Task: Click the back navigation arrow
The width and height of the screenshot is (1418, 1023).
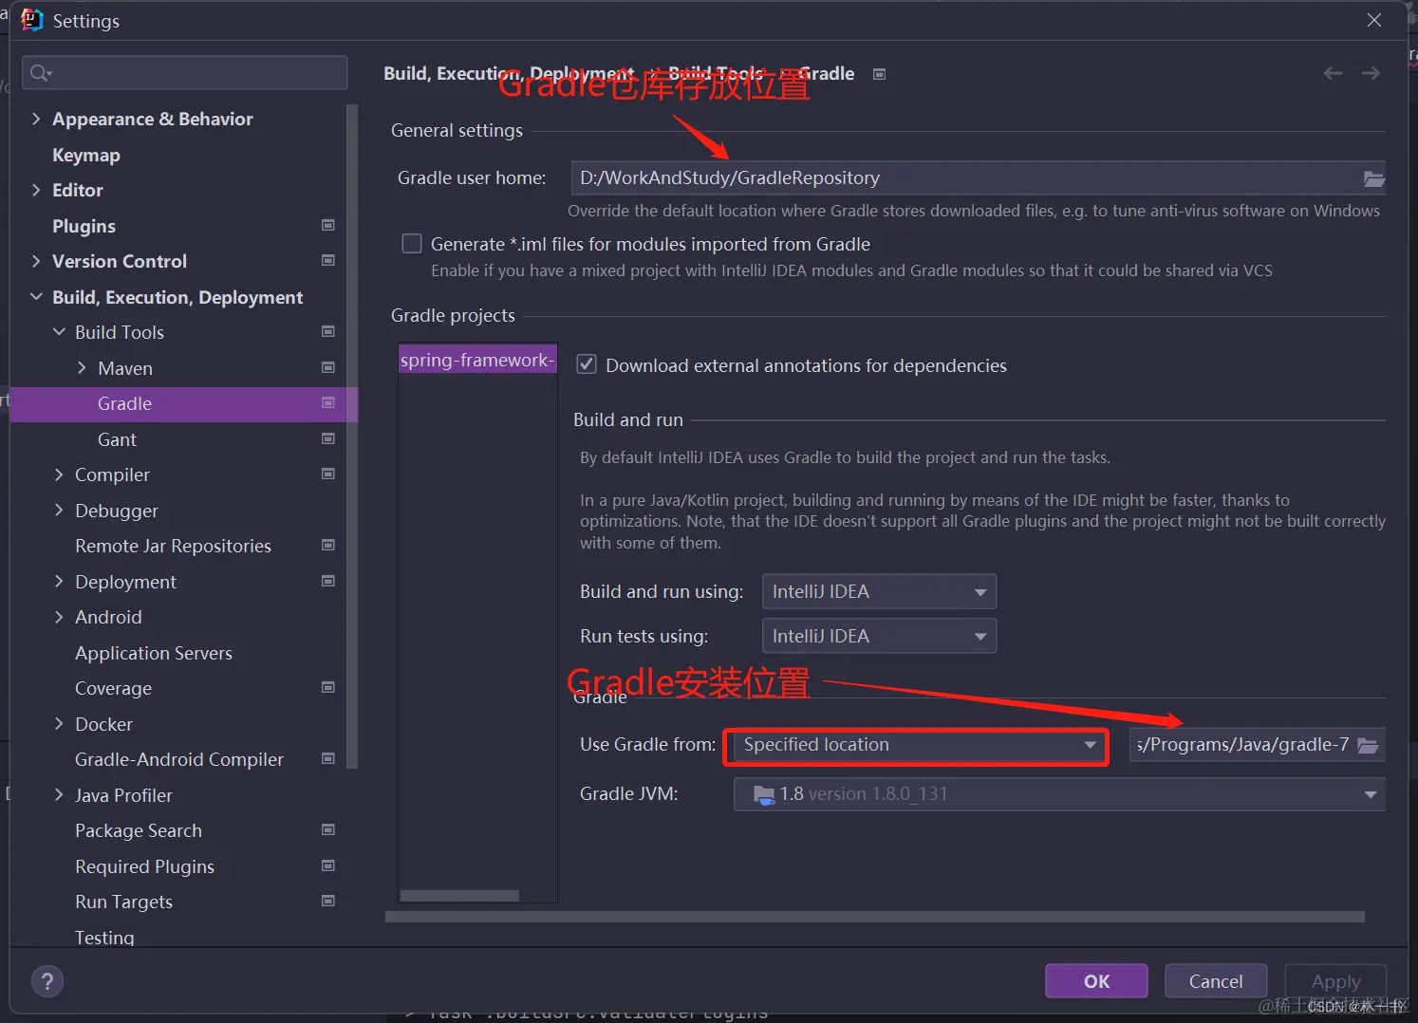Action: tap(1333, 73)
